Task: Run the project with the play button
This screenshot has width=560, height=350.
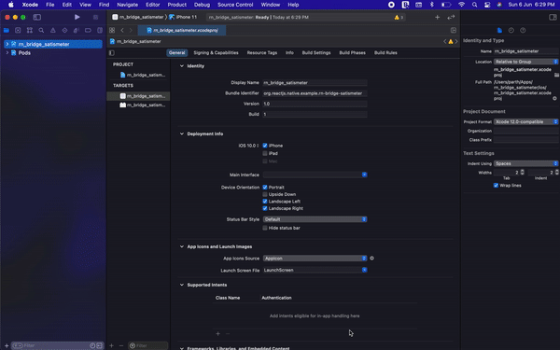Action: (x=77, y=17)
